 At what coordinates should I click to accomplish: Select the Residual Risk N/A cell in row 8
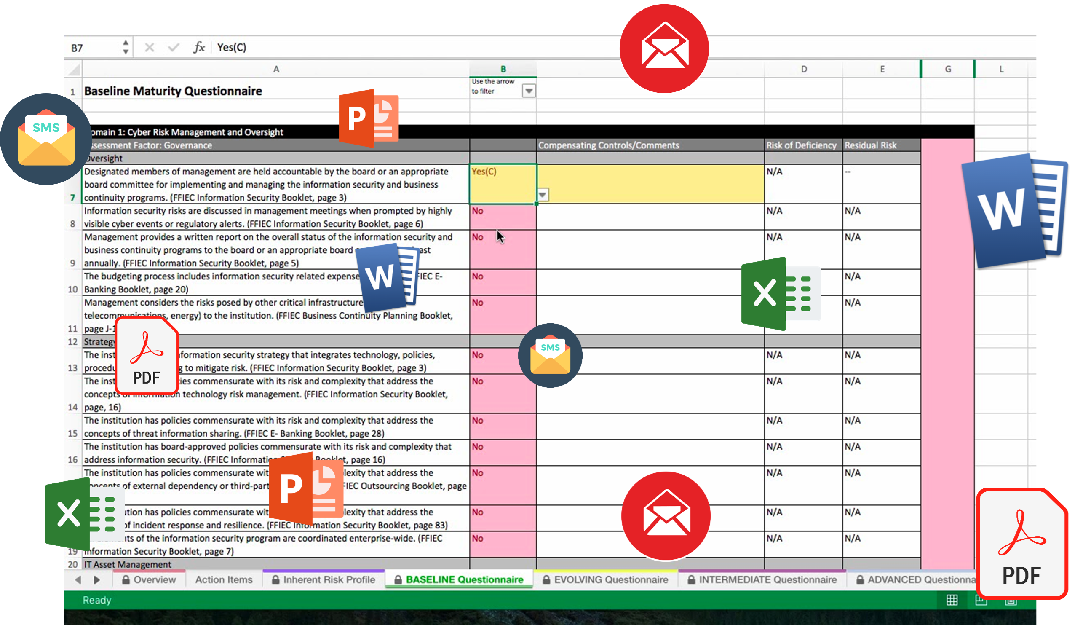(881, 217)
